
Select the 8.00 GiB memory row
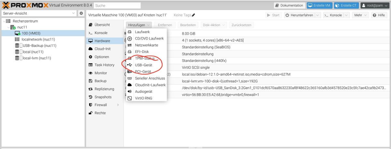257,33
